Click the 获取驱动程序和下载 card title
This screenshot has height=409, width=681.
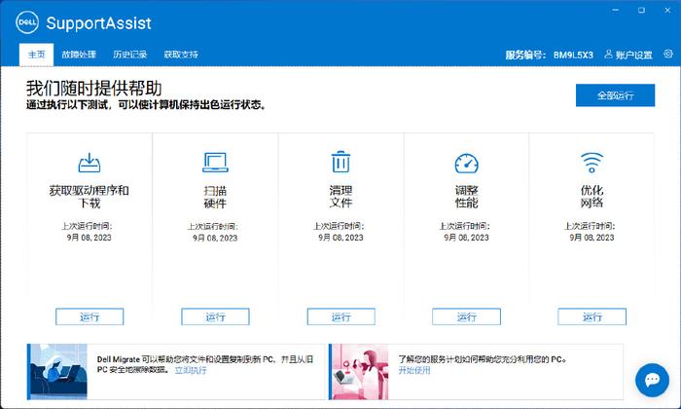click(90, 197)
